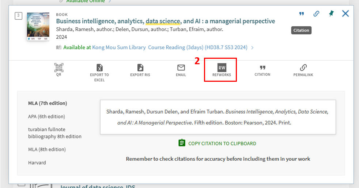This screenshot has height=188, width=359.
Task: Click the top-right quotation mark citation icon
Action: [302, 14]
